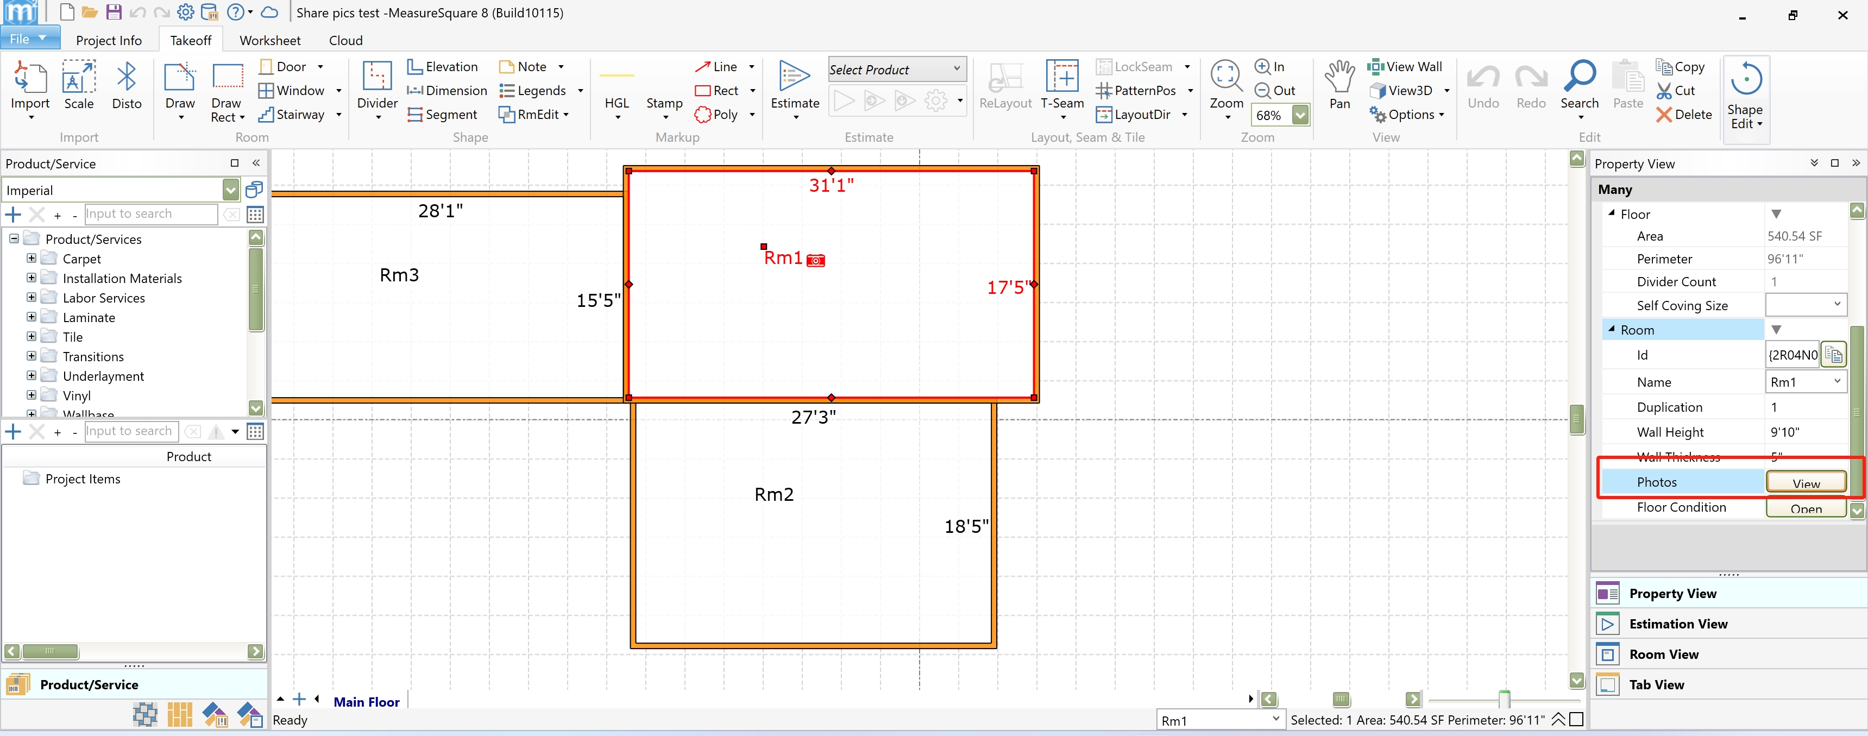Click the zoom slider handle in status bar
The width and height of the screenshot is (1868, 736).
click(1504, 699)
